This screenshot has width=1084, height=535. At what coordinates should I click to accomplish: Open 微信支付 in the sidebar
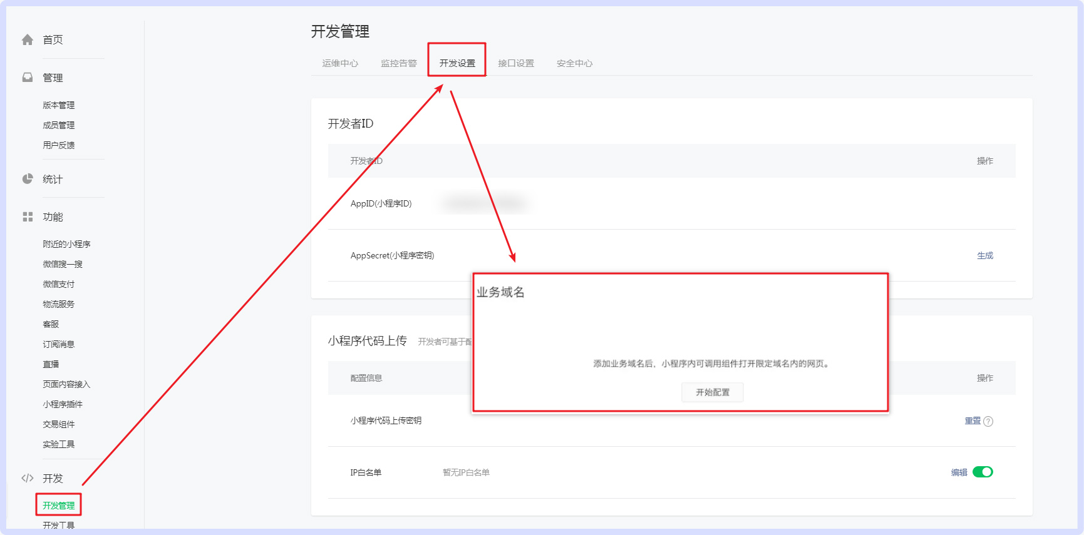[x=58, y=284]
